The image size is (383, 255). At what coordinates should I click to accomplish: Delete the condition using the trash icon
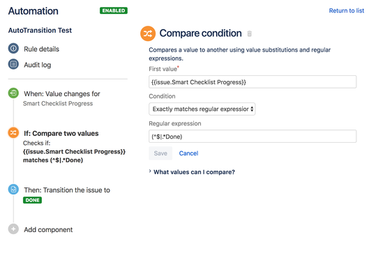click(249, 33)
